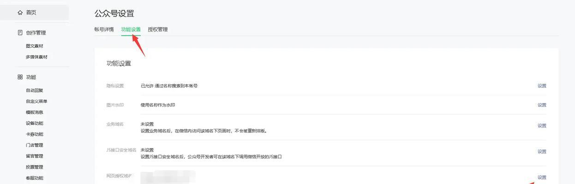Open 门店管理 in the sidebar
The height and width of the screenshot is (184, 575).
[x=35, y=145]
